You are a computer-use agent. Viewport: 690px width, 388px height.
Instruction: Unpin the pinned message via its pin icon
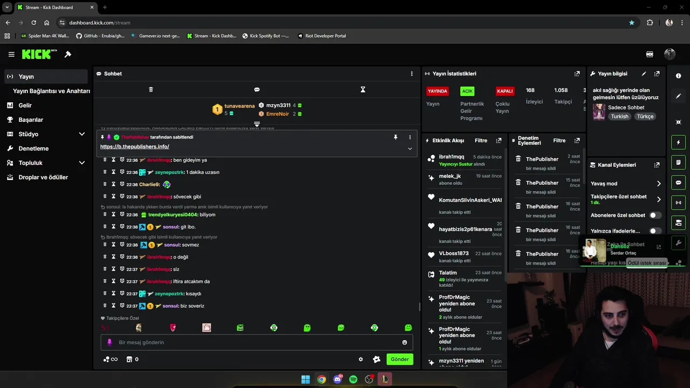pos(396,137)
